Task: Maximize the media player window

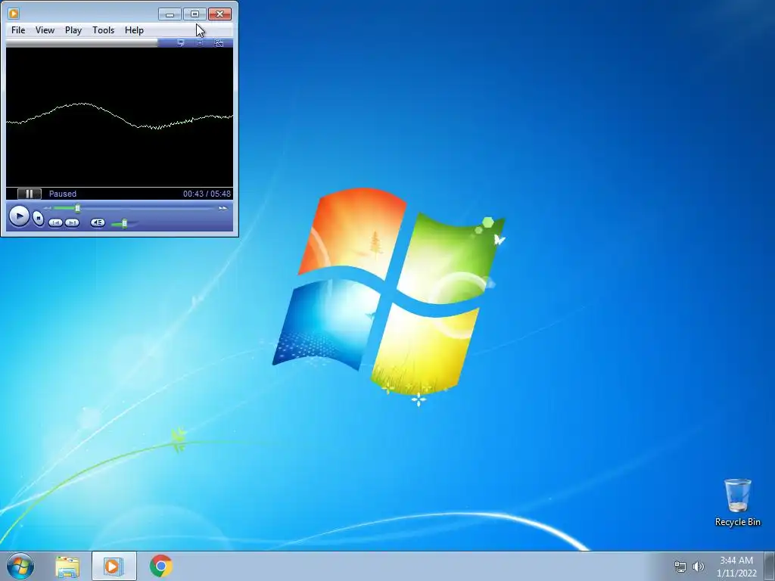Action: coord(195,14)
